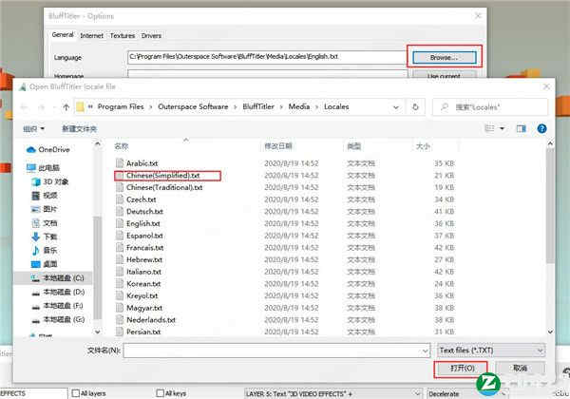The height and width of the screenshot is (399, 570).
Task: Click the Language path field in Options
Action: click(266, 57)
